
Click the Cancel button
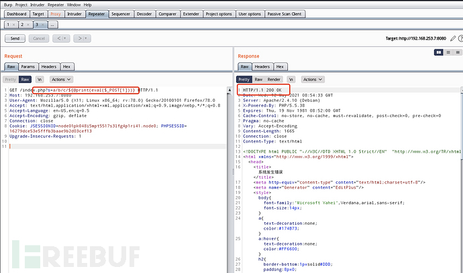(x=39, y=38)
